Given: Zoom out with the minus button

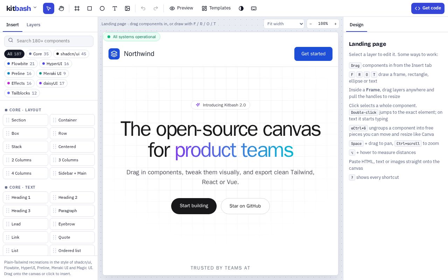Looking at the screenshot, I should [x=310, y=24].
